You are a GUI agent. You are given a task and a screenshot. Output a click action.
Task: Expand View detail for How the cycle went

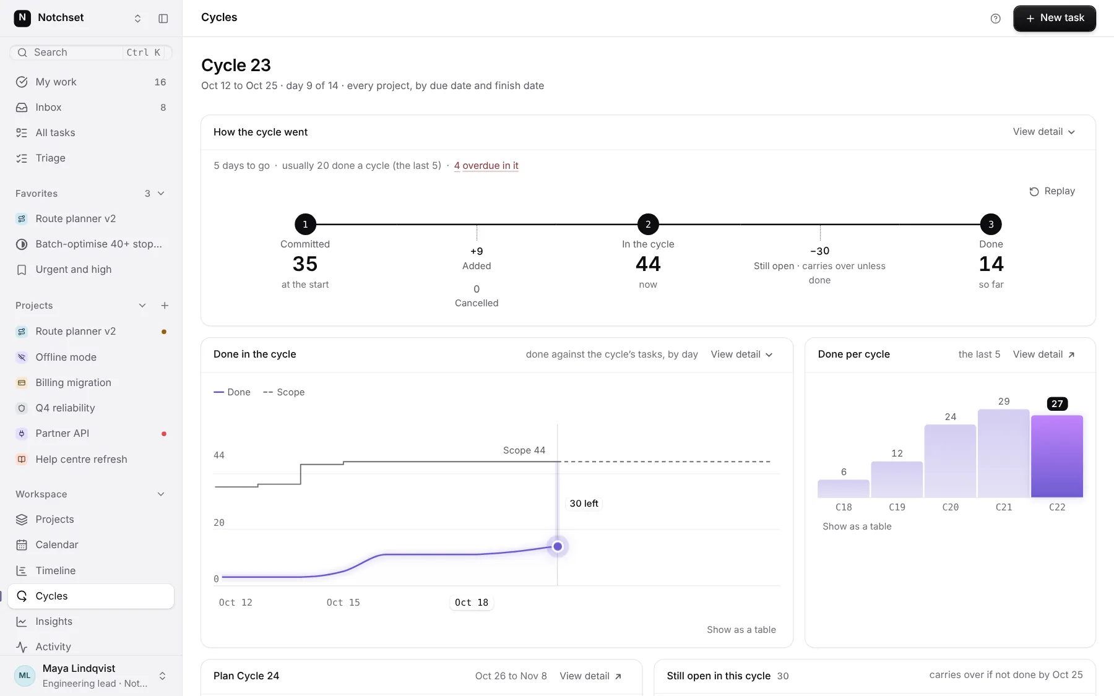tap(1044, 132)
